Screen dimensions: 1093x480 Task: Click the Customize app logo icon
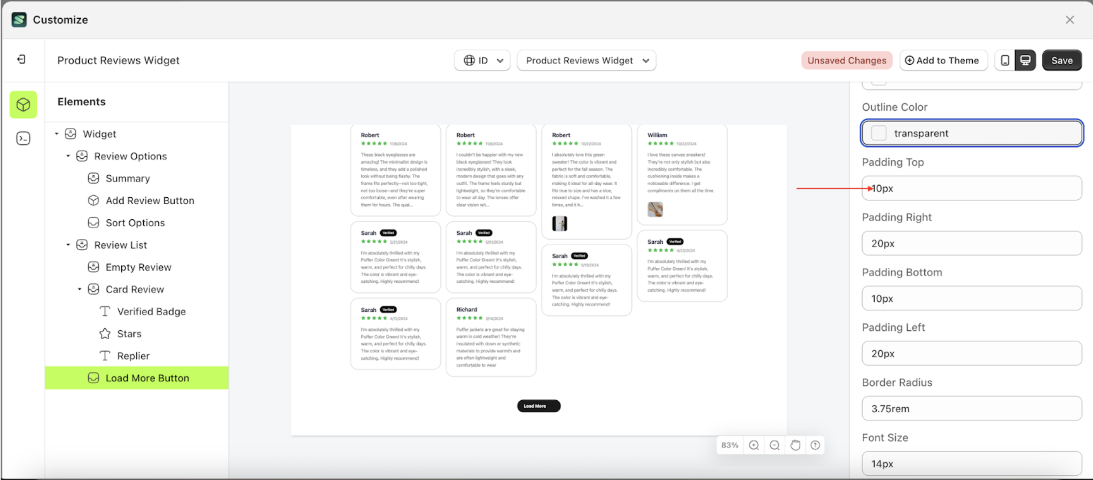19,20
